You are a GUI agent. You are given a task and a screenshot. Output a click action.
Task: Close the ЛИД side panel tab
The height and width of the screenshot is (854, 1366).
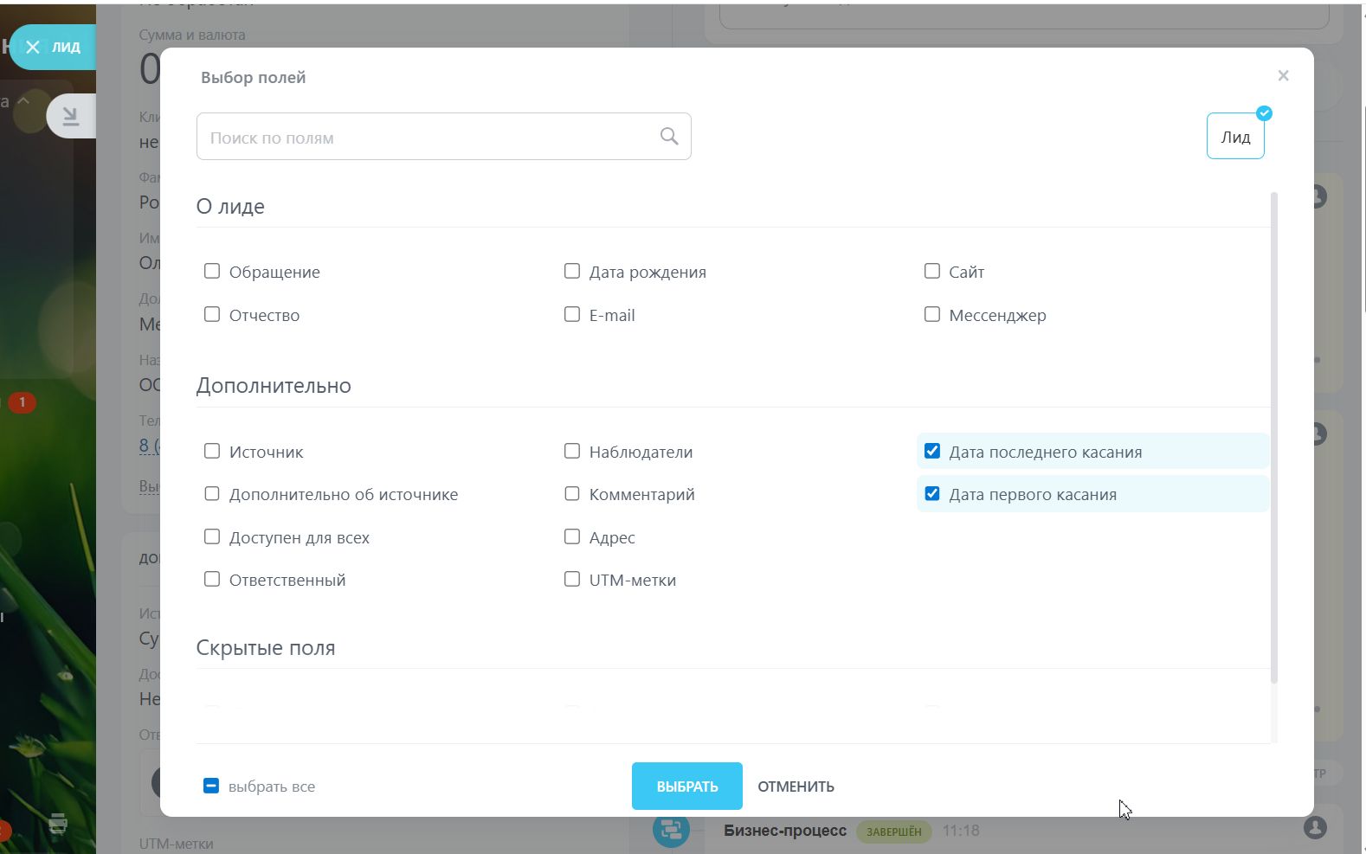[33, 47]
